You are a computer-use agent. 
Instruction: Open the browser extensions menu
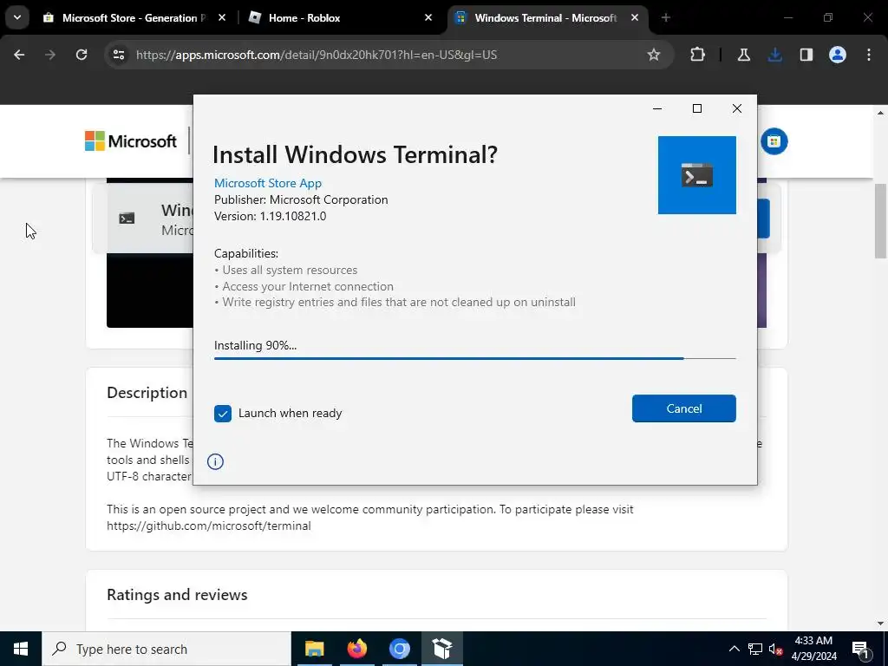click(x=698, y=55)
